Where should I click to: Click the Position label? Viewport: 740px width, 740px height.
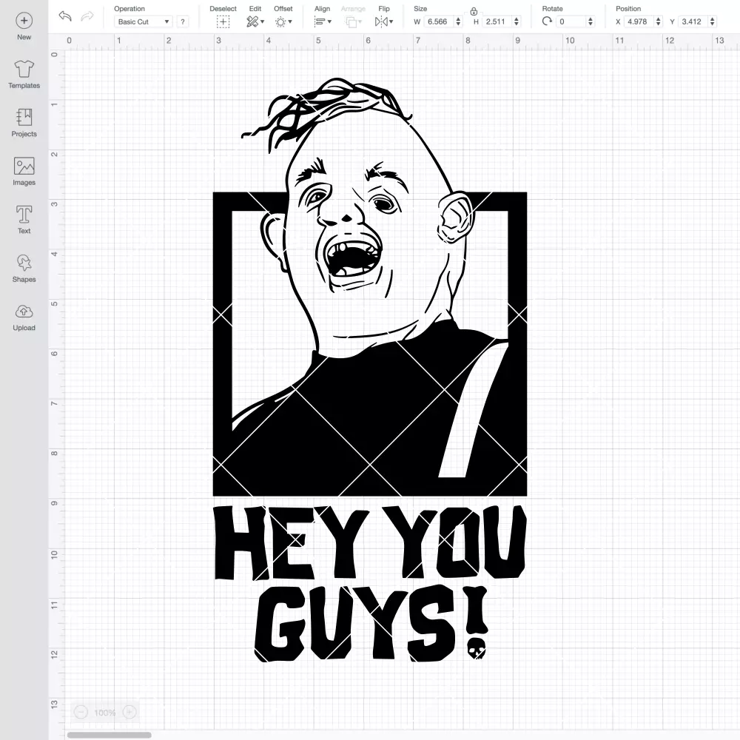628,8
